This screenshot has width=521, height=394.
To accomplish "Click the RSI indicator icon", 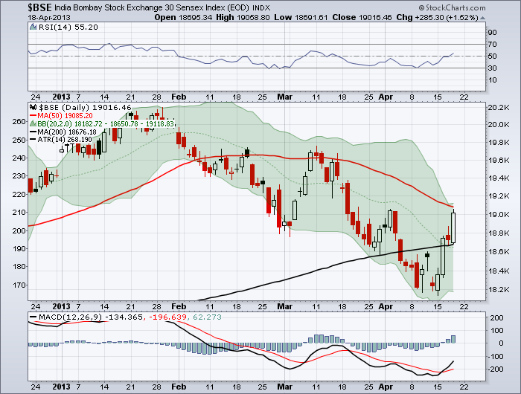I will [x=33, y=27].
